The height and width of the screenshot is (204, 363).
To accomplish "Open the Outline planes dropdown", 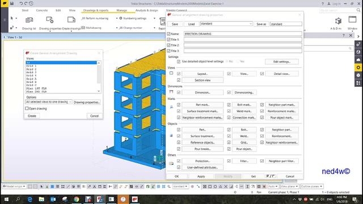I will click(x=312, y=186).
